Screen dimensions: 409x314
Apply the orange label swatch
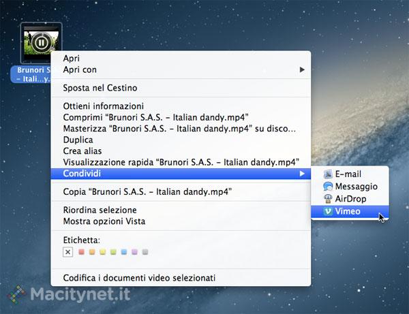[92, 252]
